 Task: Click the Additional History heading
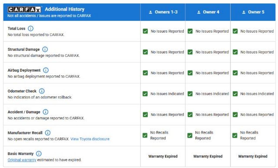click(x=65, y=9)
